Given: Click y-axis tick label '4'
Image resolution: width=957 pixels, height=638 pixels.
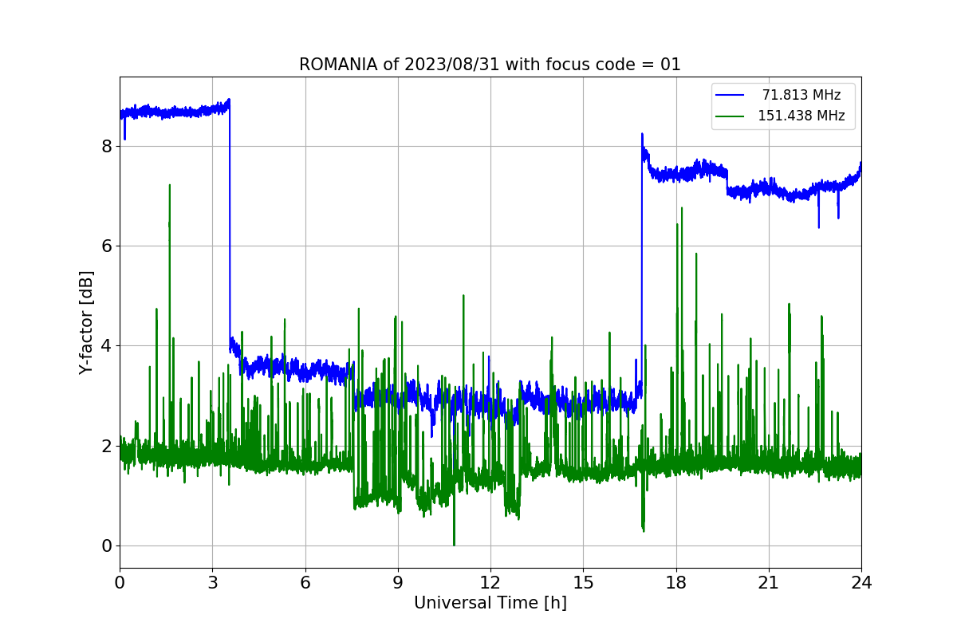Looking at the screenshot, I should pos(106,346).
